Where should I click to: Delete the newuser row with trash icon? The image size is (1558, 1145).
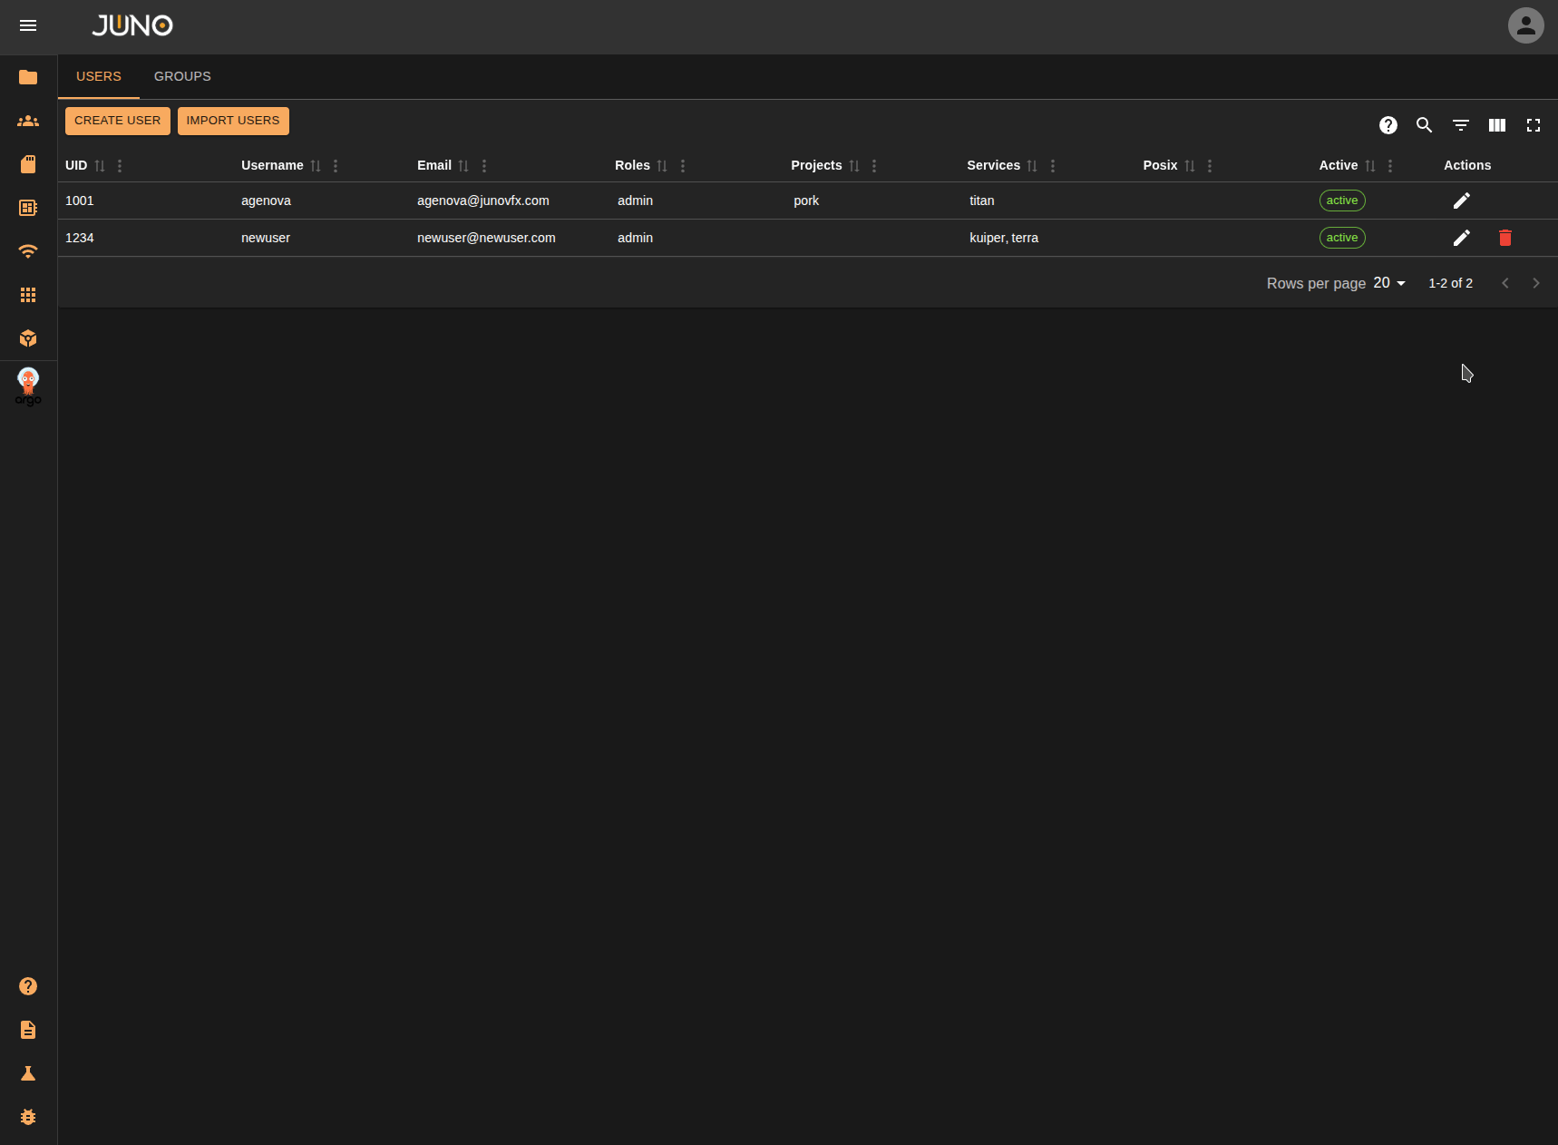pyautogui.click(x=1504, y=238)
